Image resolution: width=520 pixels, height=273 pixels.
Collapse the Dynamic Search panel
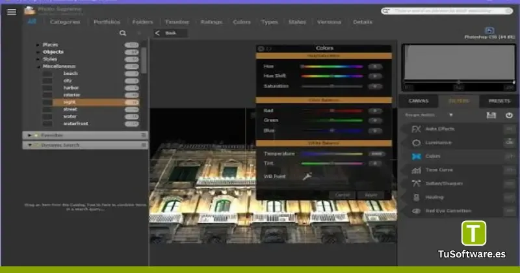[29, 145]
